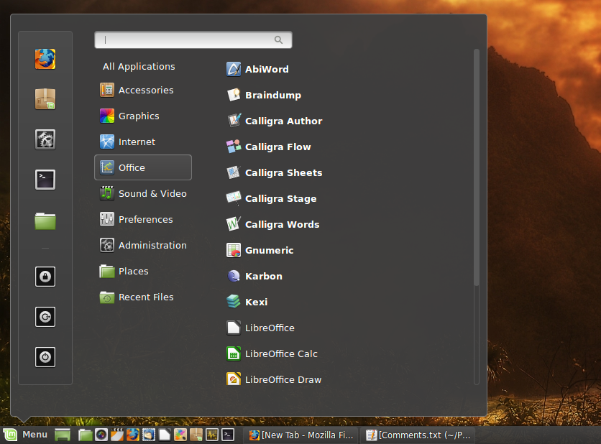Switch to New Tab Mozilla Firefox window
This screenshot has height=444, width=601.
(301, 435)
